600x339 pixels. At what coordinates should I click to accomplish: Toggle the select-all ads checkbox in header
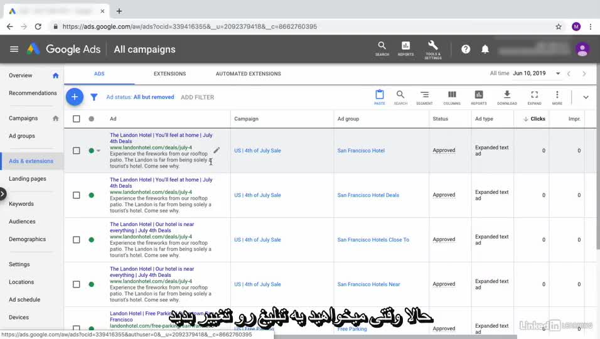point(77,119)
